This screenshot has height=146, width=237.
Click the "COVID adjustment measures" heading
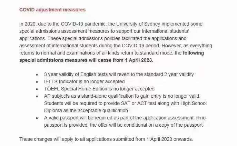52,10
